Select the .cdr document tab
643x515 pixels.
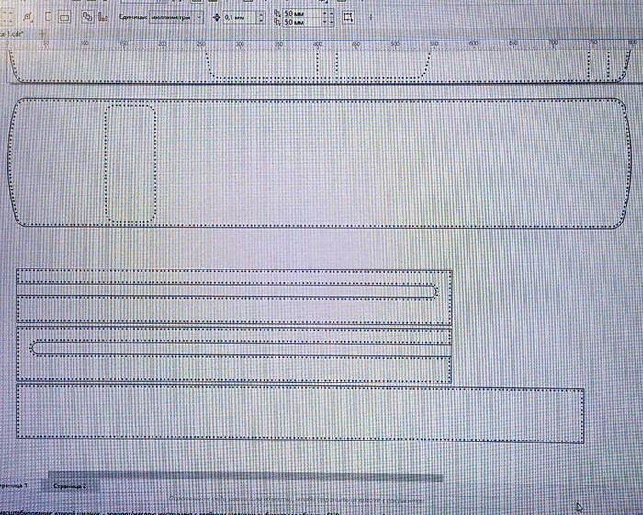tap(11, 35)
